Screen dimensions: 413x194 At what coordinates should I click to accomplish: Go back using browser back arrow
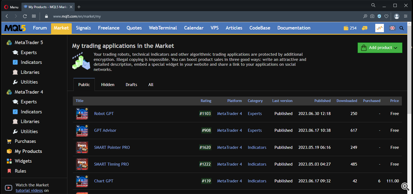coord(7,16)
